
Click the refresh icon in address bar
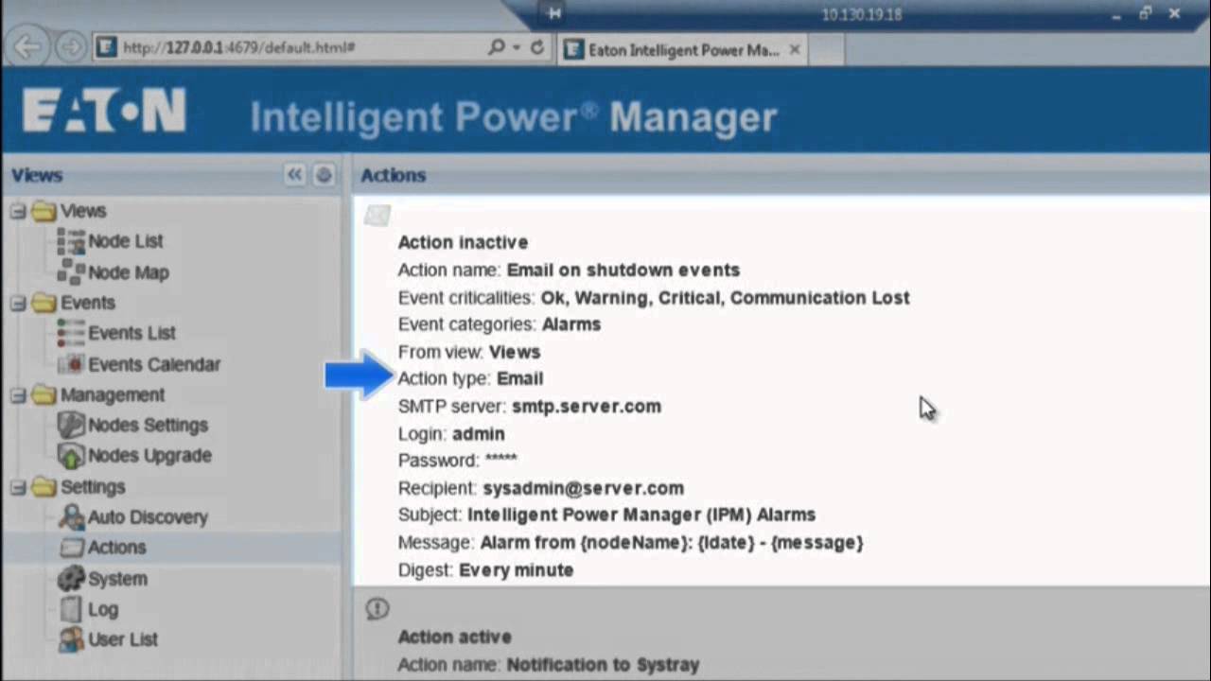click(x=537, y=47)
